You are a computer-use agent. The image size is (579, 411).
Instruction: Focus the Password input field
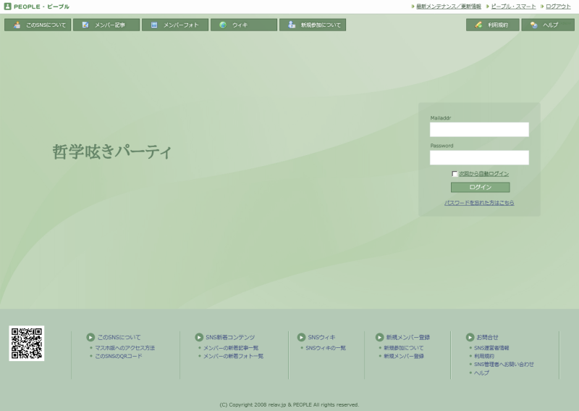(479, 157)
